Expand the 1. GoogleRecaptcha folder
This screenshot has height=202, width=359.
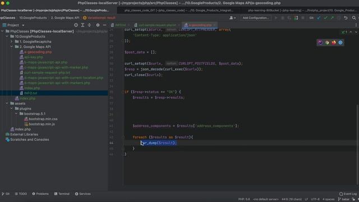click(12, 42)
